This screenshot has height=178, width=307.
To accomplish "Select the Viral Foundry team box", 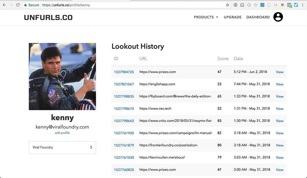I will click(x=62, y=147).
